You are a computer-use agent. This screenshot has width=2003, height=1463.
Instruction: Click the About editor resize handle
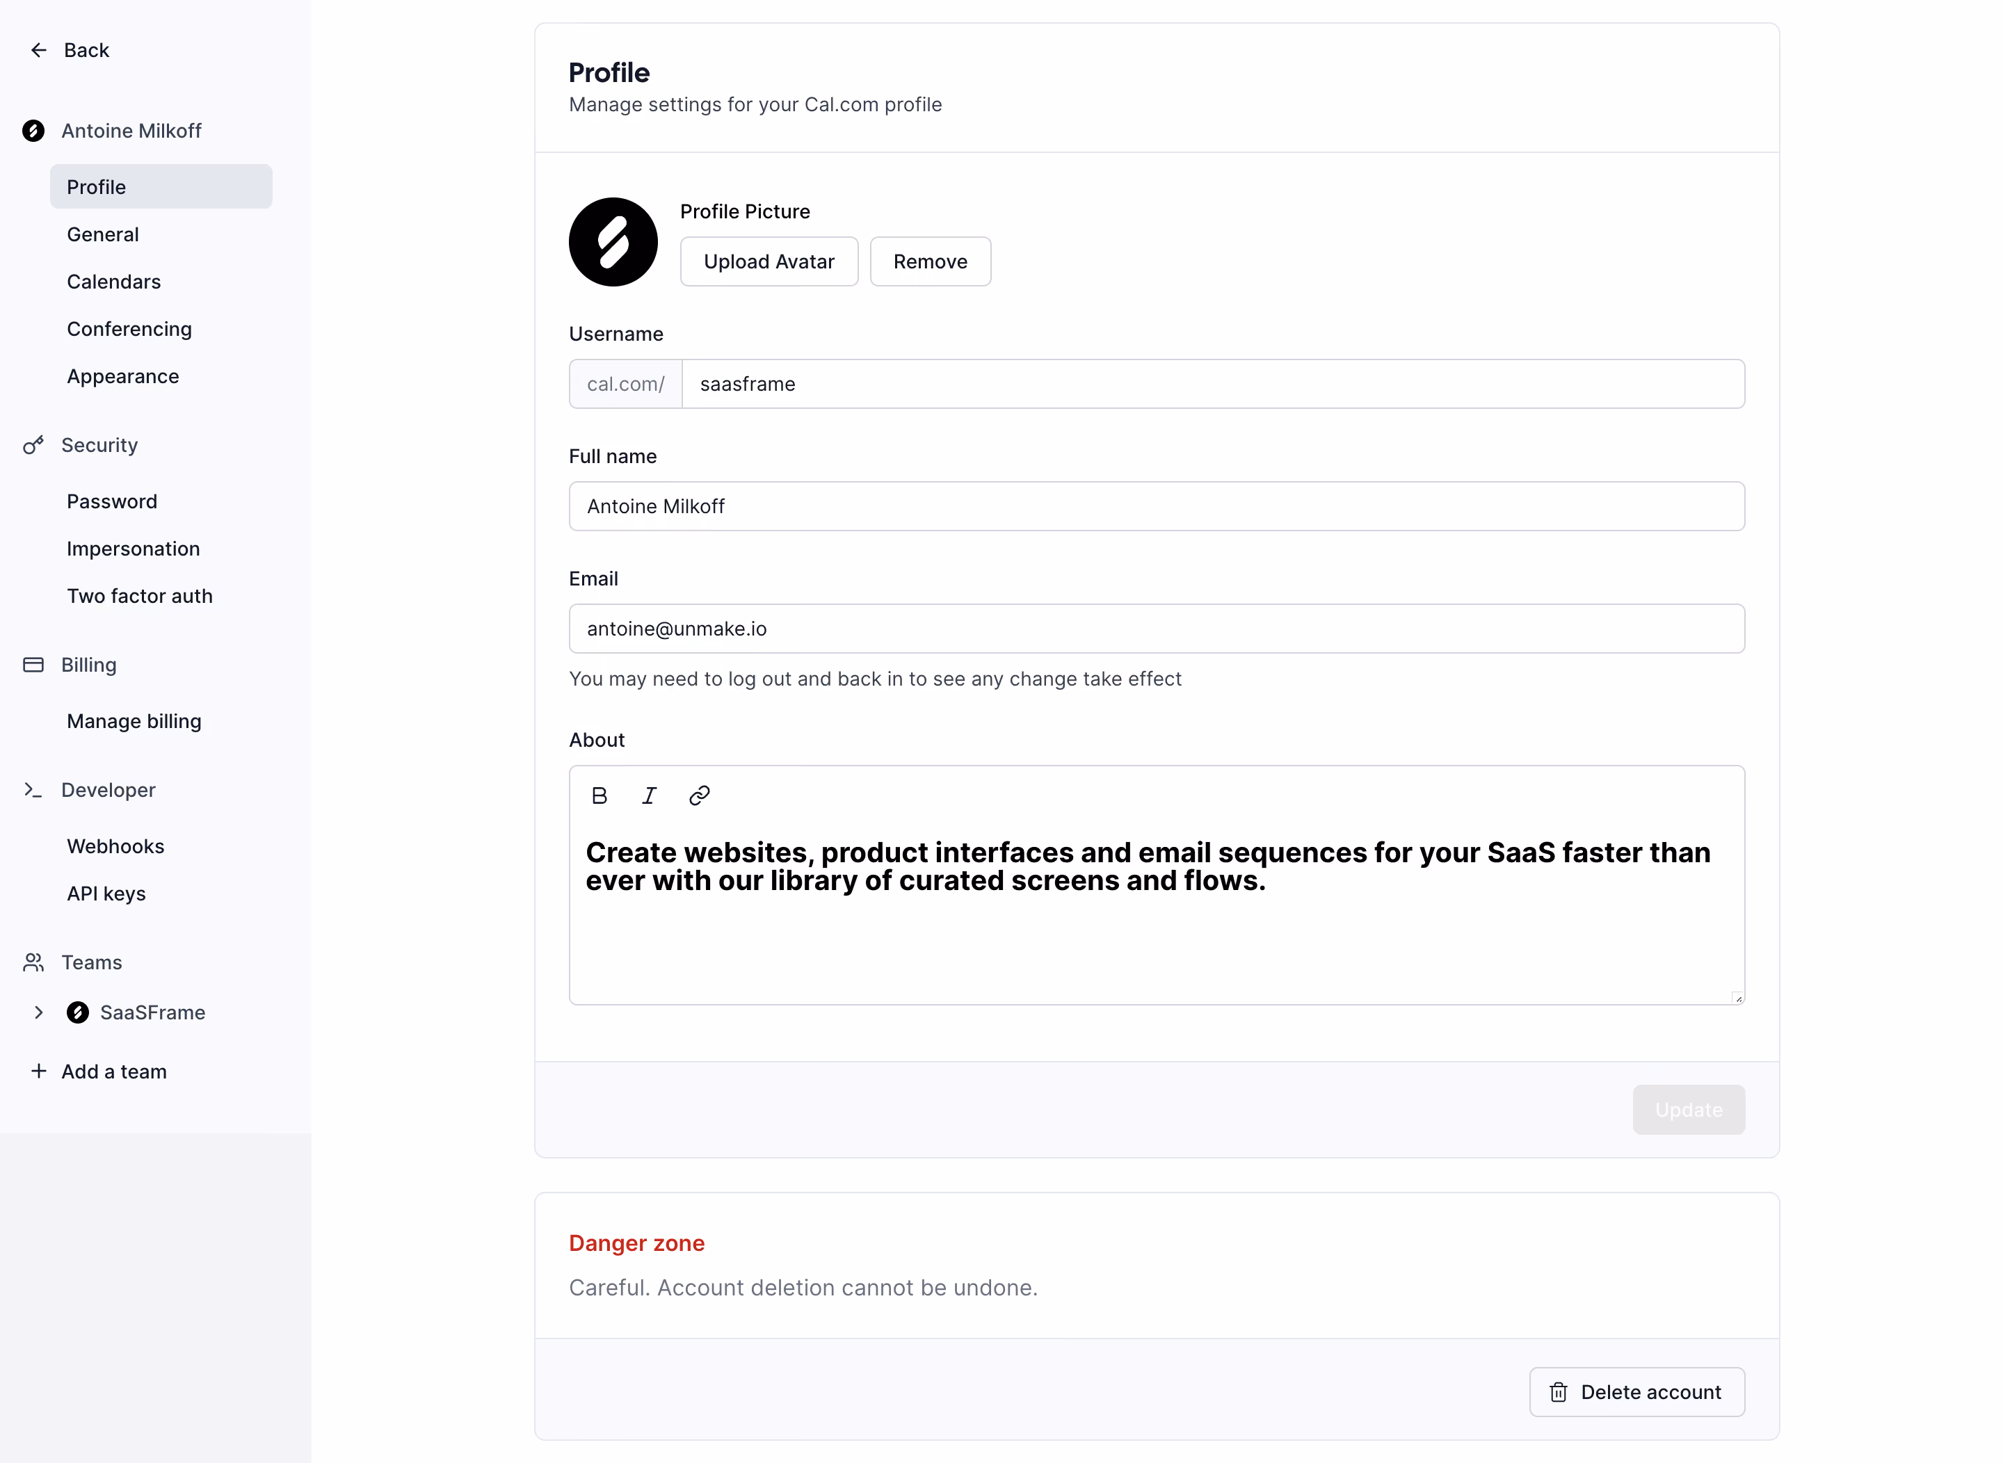coord(1737,998)
